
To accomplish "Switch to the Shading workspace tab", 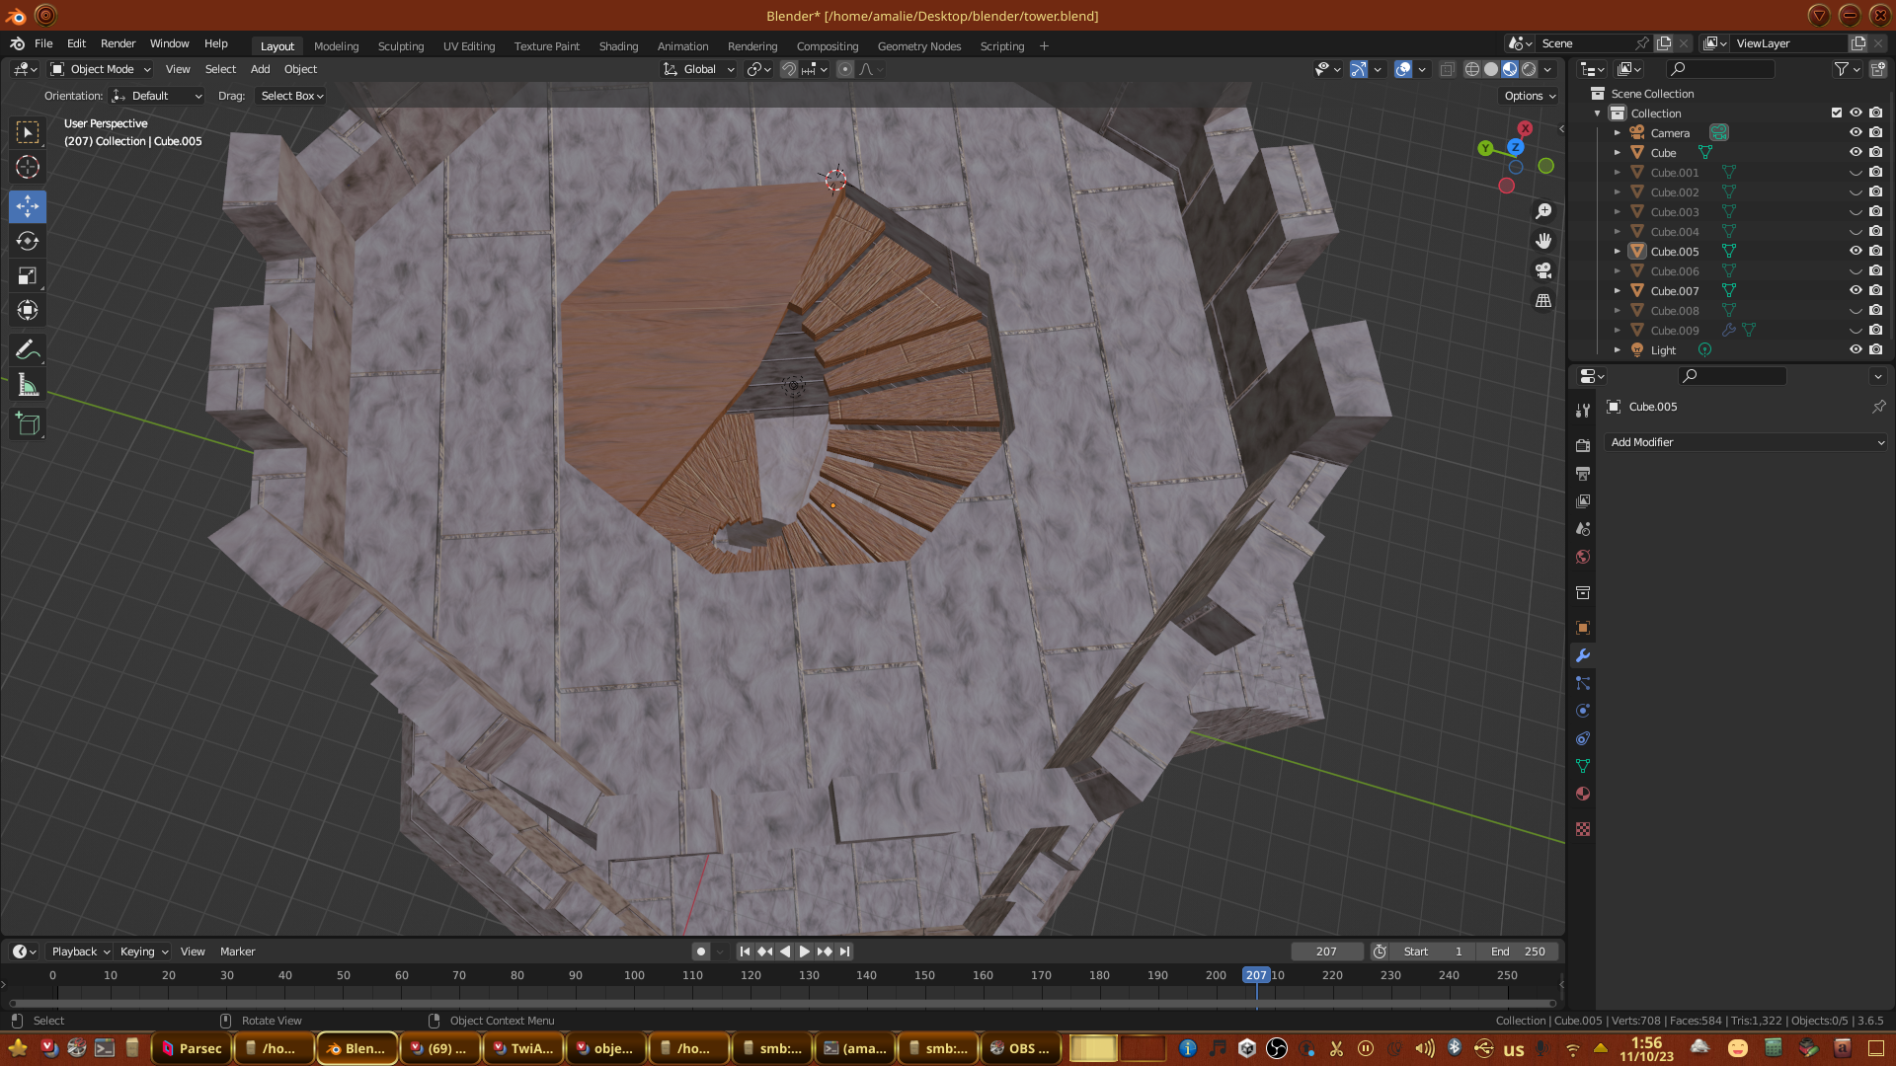I will 618,46.
